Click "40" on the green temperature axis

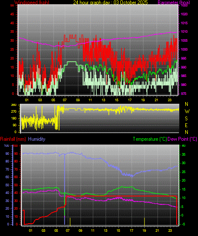184,145
